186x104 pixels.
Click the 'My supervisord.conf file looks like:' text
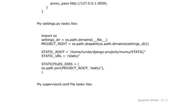[65, 84]
